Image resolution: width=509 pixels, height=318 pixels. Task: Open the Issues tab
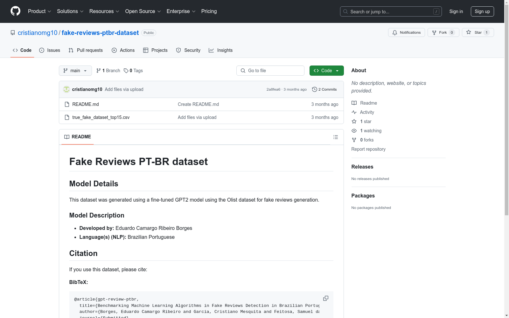[x=50, y=50]
